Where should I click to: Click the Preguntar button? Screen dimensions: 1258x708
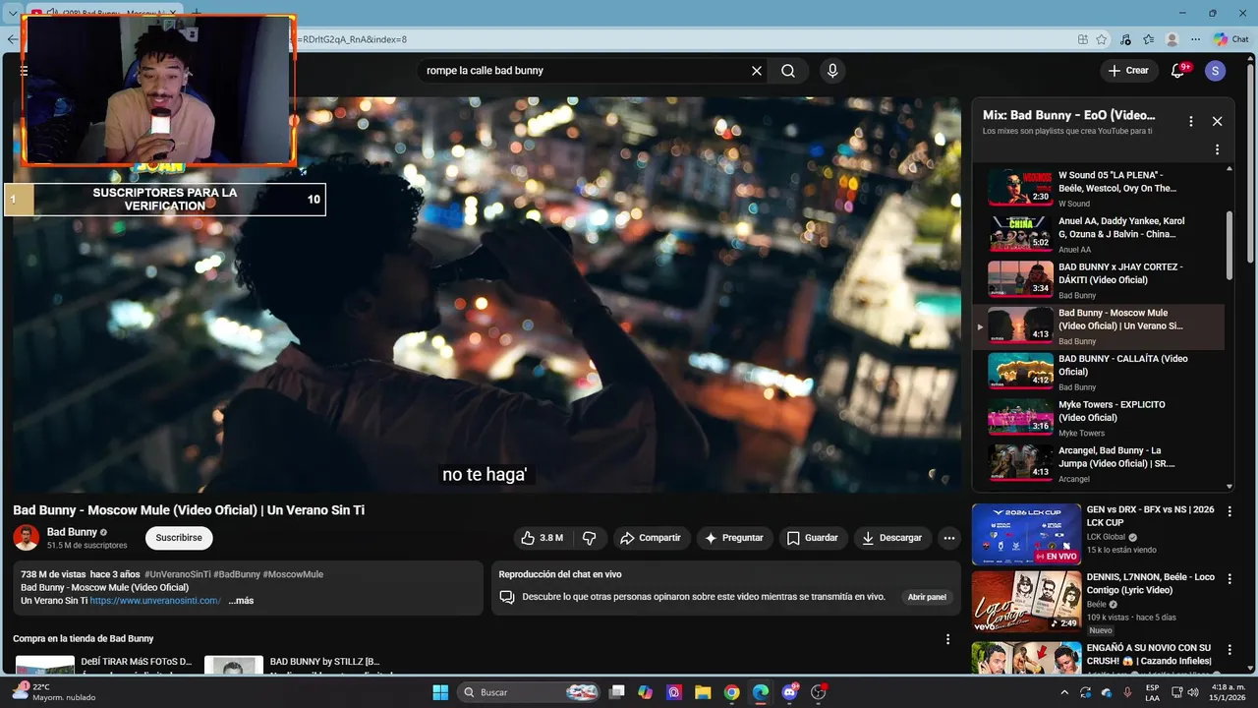[x=734, y=538]
